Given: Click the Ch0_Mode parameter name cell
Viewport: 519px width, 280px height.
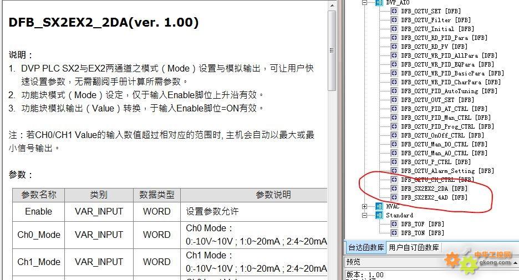Looking at the screenshot, I should click(39, 235).
